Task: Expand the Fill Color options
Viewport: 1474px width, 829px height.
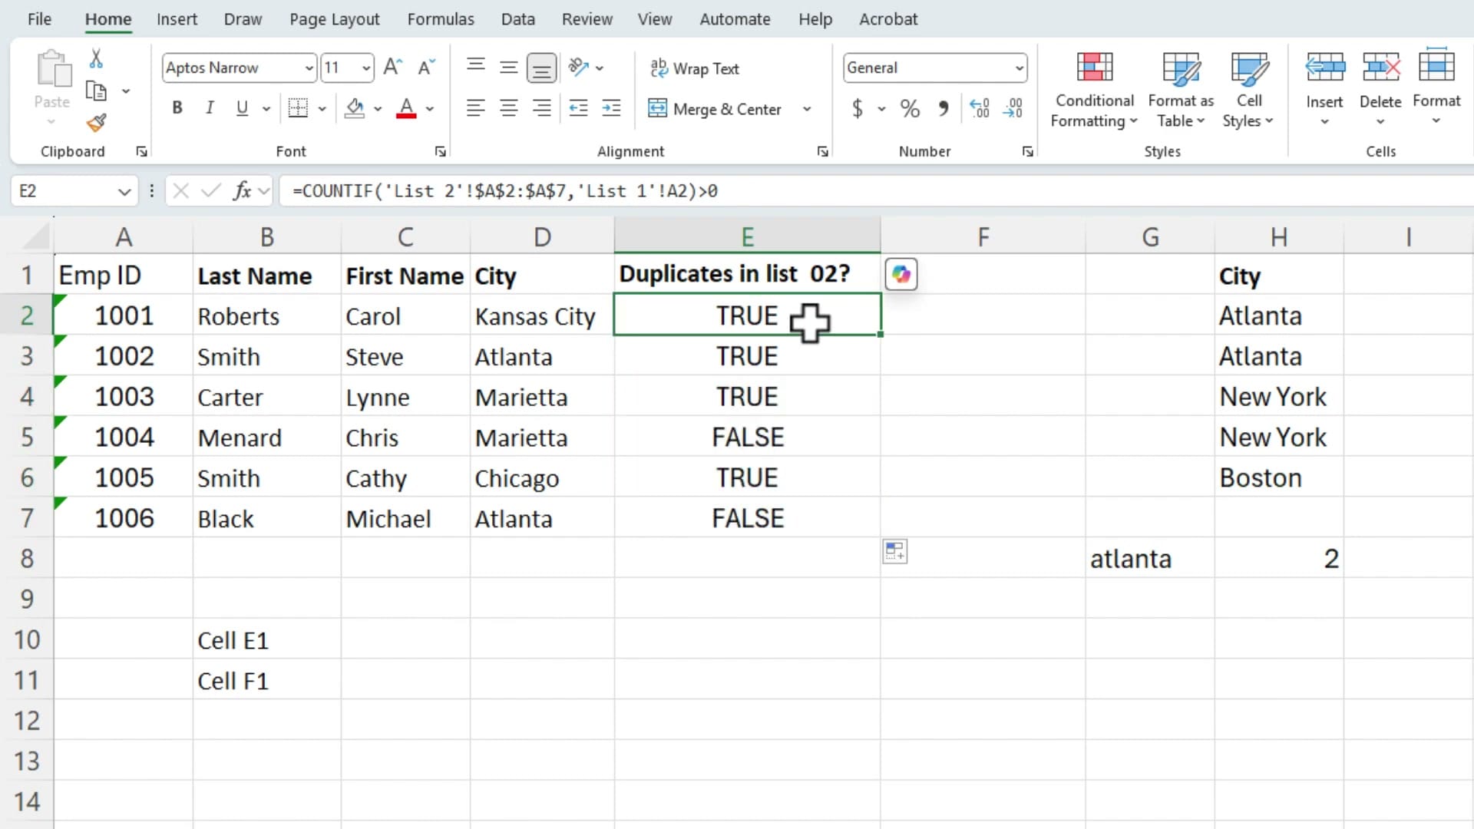Action: [x=378, y=108]
